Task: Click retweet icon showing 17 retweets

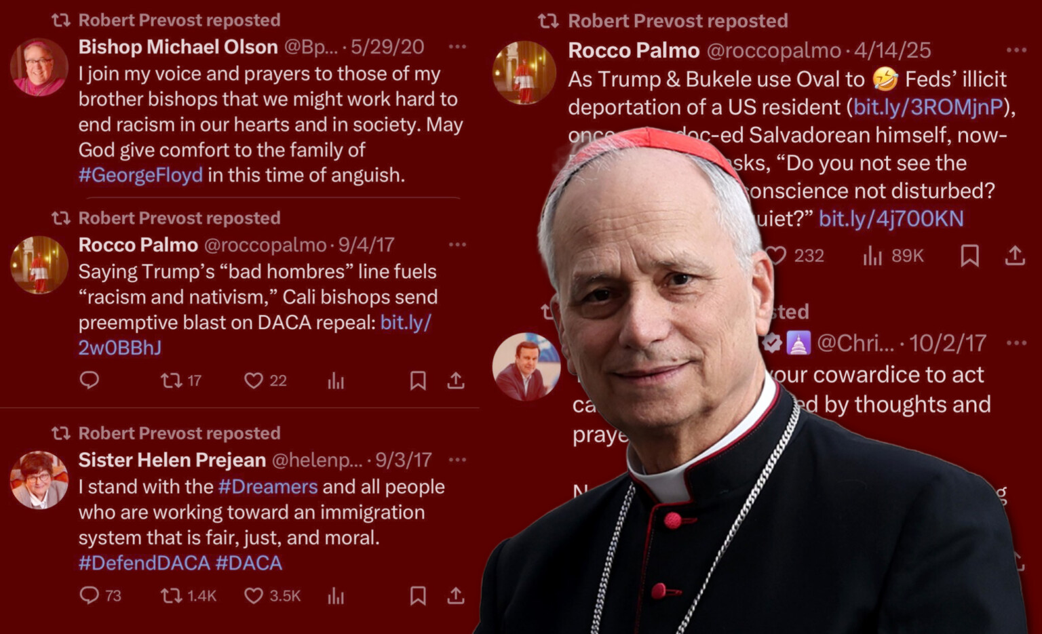Action: coord(171,380)
